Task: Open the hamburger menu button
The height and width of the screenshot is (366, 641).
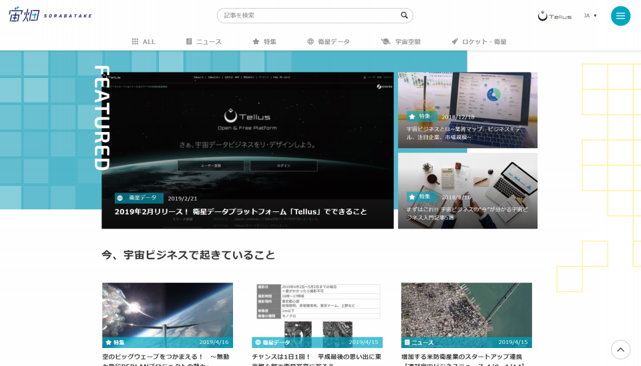Action: (x=620, y=16)
